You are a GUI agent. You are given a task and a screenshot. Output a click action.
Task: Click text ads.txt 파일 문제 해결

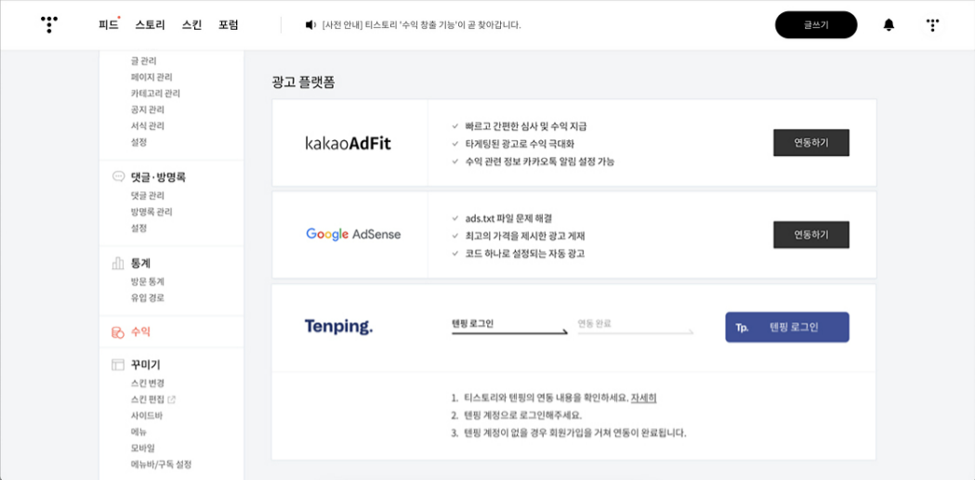[x=508, y=218]
